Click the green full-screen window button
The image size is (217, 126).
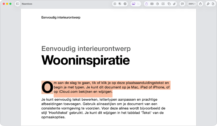10,4
